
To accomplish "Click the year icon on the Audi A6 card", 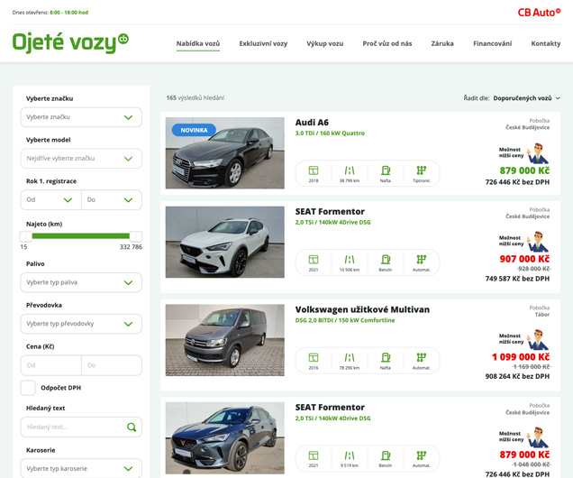I will pos(314,170).
